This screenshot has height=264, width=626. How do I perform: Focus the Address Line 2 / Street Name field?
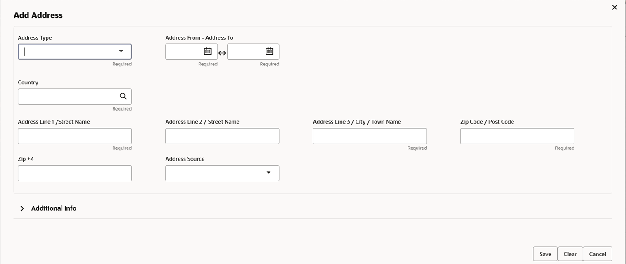click(x=222, y=136)
